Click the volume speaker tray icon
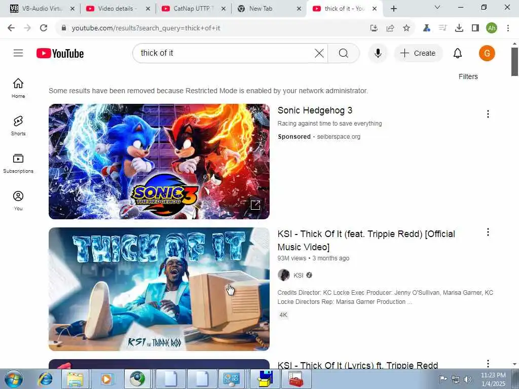 [468, 379]
